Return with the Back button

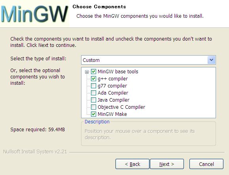point(132,164)
